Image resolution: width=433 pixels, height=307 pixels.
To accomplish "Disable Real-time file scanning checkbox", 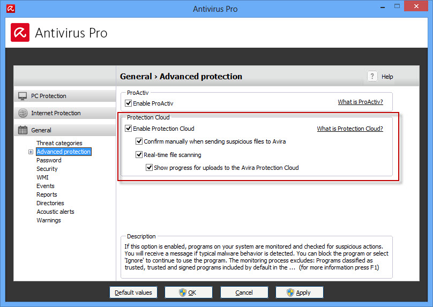I will click(139, 155).
